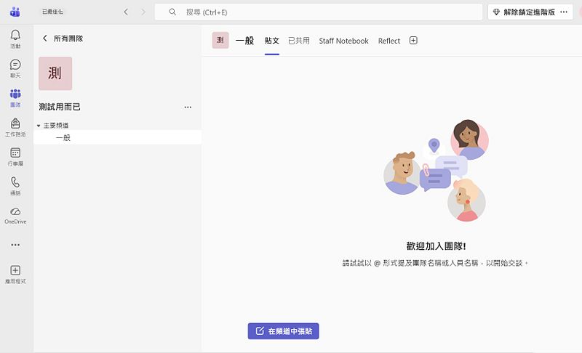The width and height of the screenshot is (582, 353).
Task: Click 在頻道中張貼 button
Action: [x=283, y=331]
